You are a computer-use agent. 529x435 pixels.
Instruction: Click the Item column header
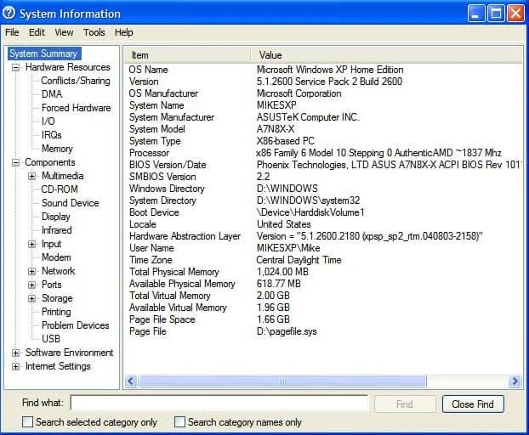[x=188, y=55]
